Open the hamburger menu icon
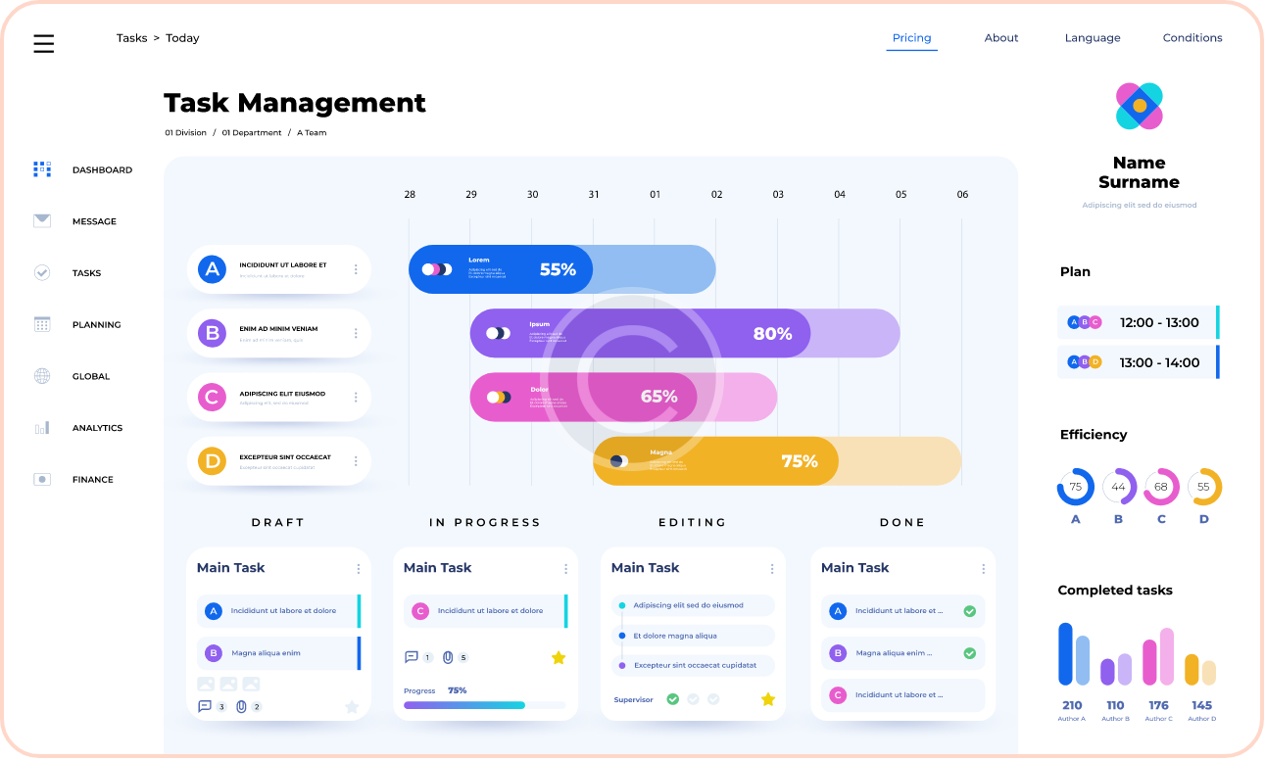1265x759 pixels. pos(43,43)
